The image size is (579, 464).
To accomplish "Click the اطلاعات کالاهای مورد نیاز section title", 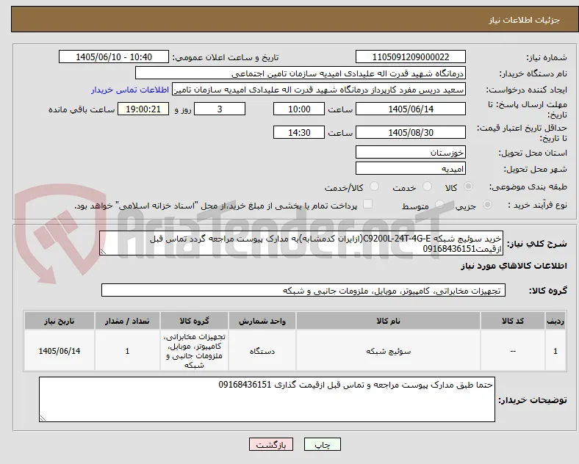I will click(x=514, y=266).
